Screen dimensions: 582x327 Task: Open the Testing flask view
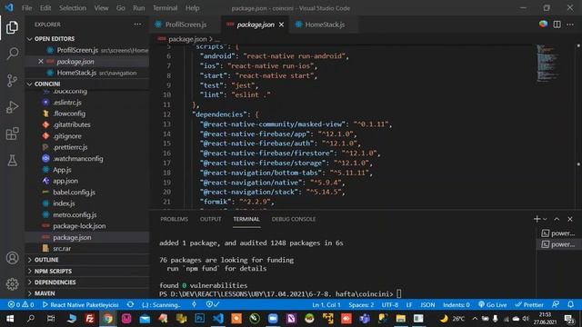pos(12,161)
